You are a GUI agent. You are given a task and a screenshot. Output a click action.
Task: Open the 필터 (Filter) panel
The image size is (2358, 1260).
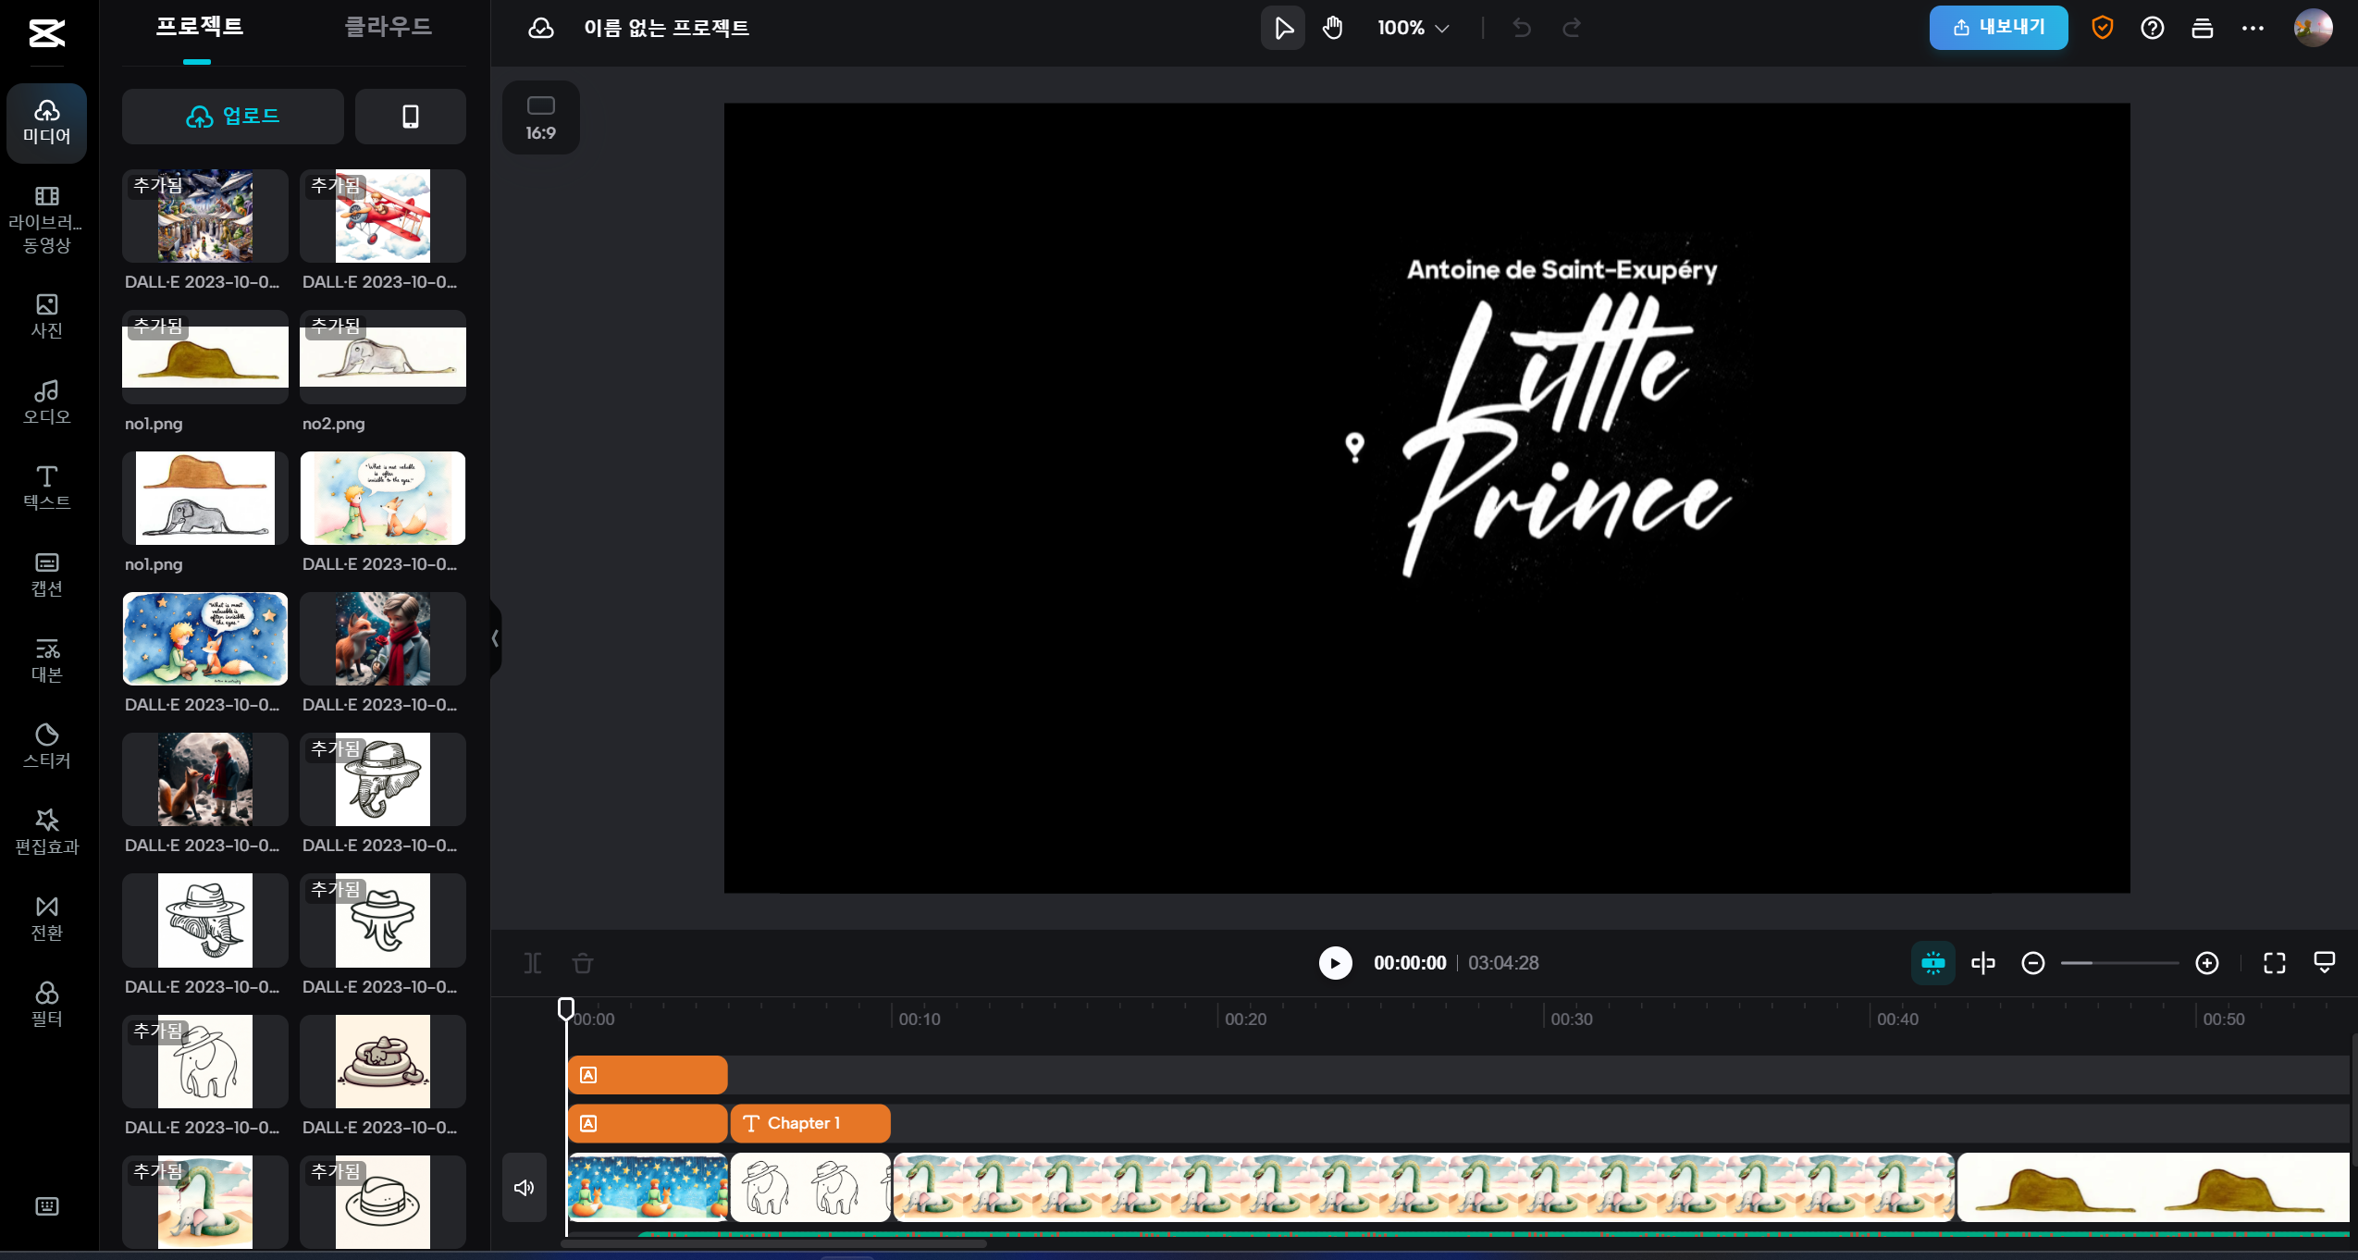click(46, 1004)
